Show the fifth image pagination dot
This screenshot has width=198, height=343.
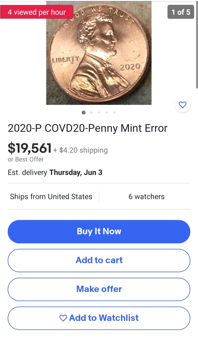click(x=114, y=112)
